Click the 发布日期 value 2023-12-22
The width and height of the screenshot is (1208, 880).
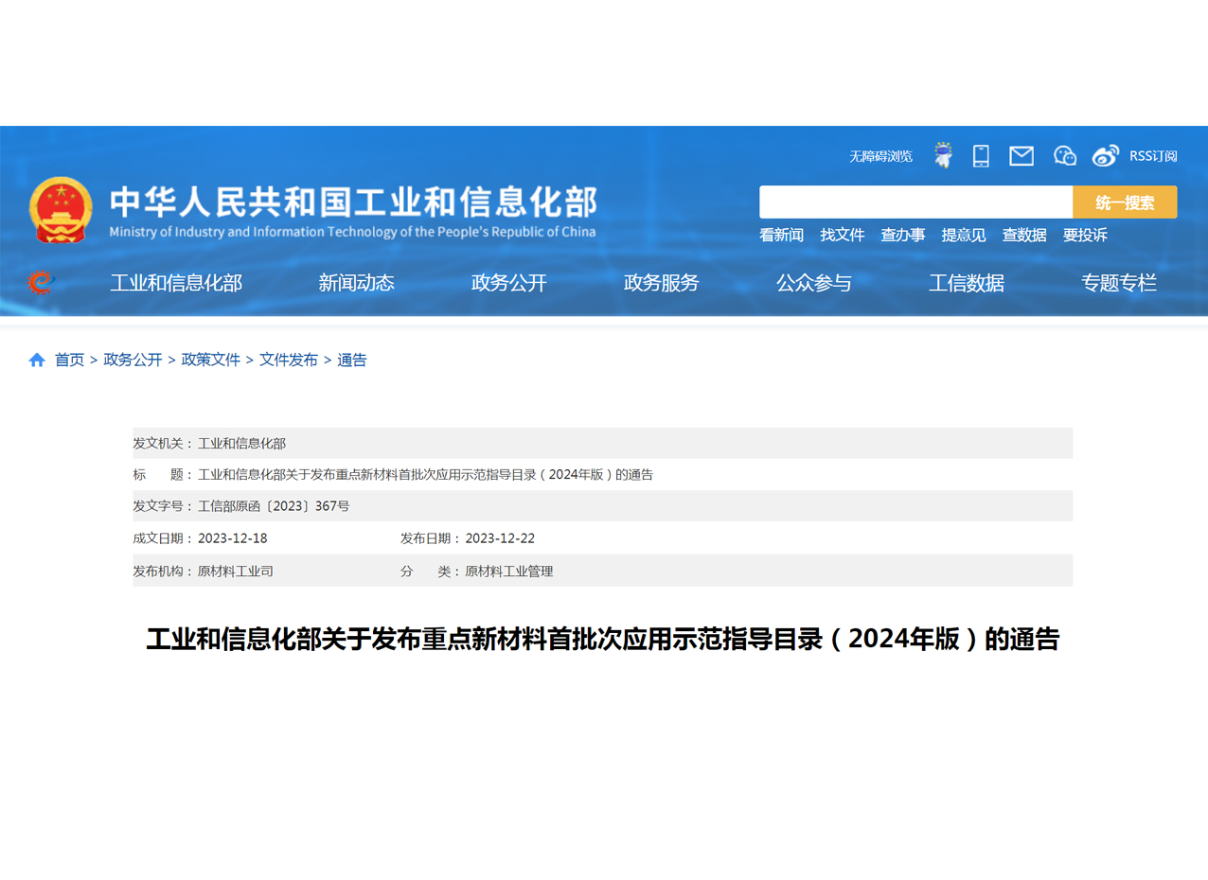[x=500, y=538]
